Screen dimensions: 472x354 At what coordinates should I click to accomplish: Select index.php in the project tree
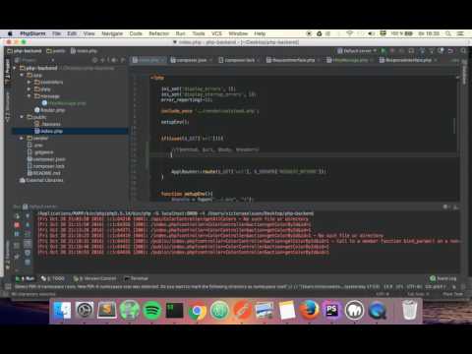tap(51, 131)
